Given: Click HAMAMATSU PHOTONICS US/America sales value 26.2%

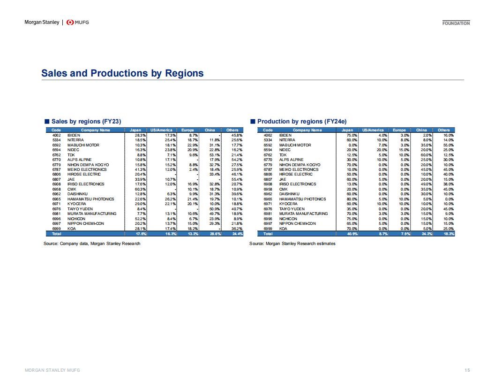Looking at the screenshot, I should [x=171, y=199].
